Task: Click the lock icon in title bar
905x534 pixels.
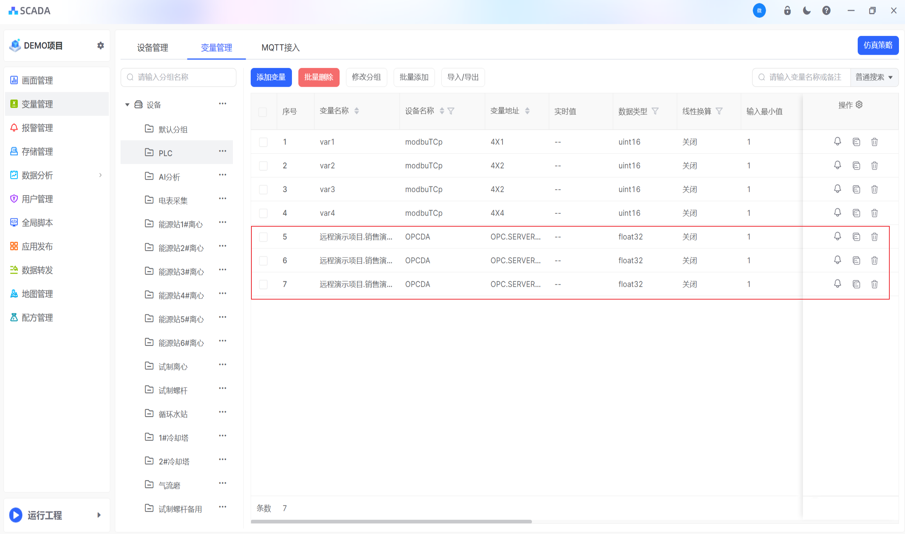Action: click(787, 10)
